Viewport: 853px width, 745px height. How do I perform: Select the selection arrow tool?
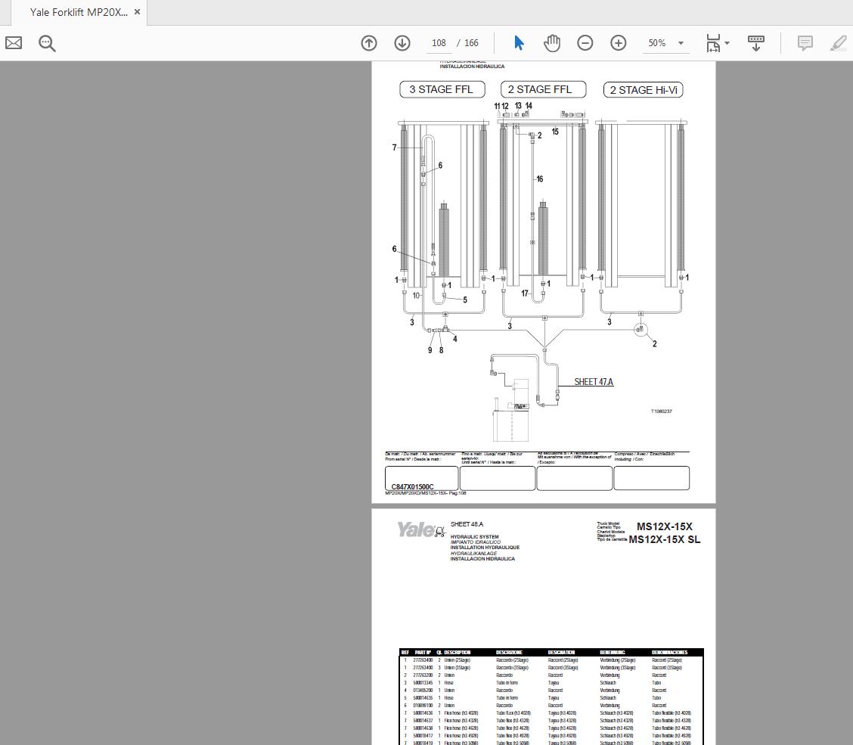(x=519, y=43)
